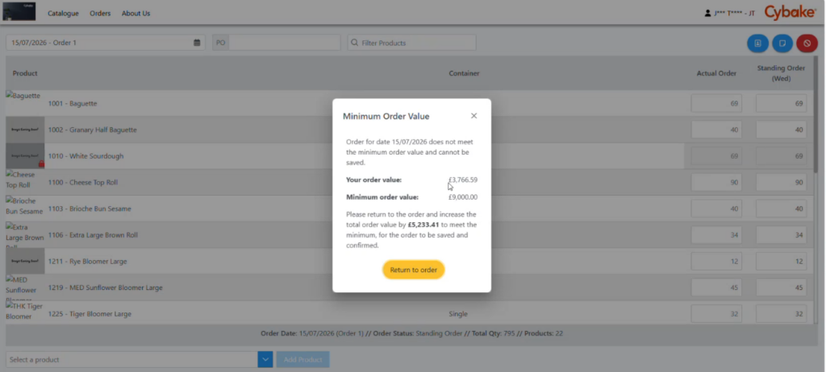
Task: Click the Product column header
Action: coord(25,73)
